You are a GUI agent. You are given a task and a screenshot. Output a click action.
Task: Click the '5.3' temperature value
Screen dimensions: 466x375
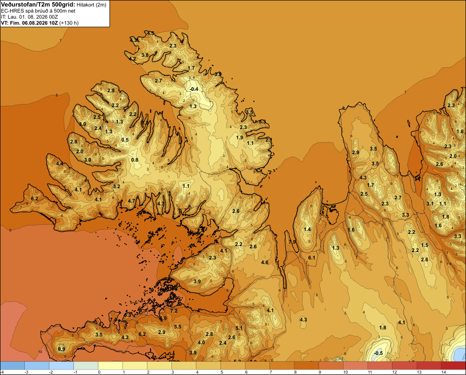click(262, 122)
